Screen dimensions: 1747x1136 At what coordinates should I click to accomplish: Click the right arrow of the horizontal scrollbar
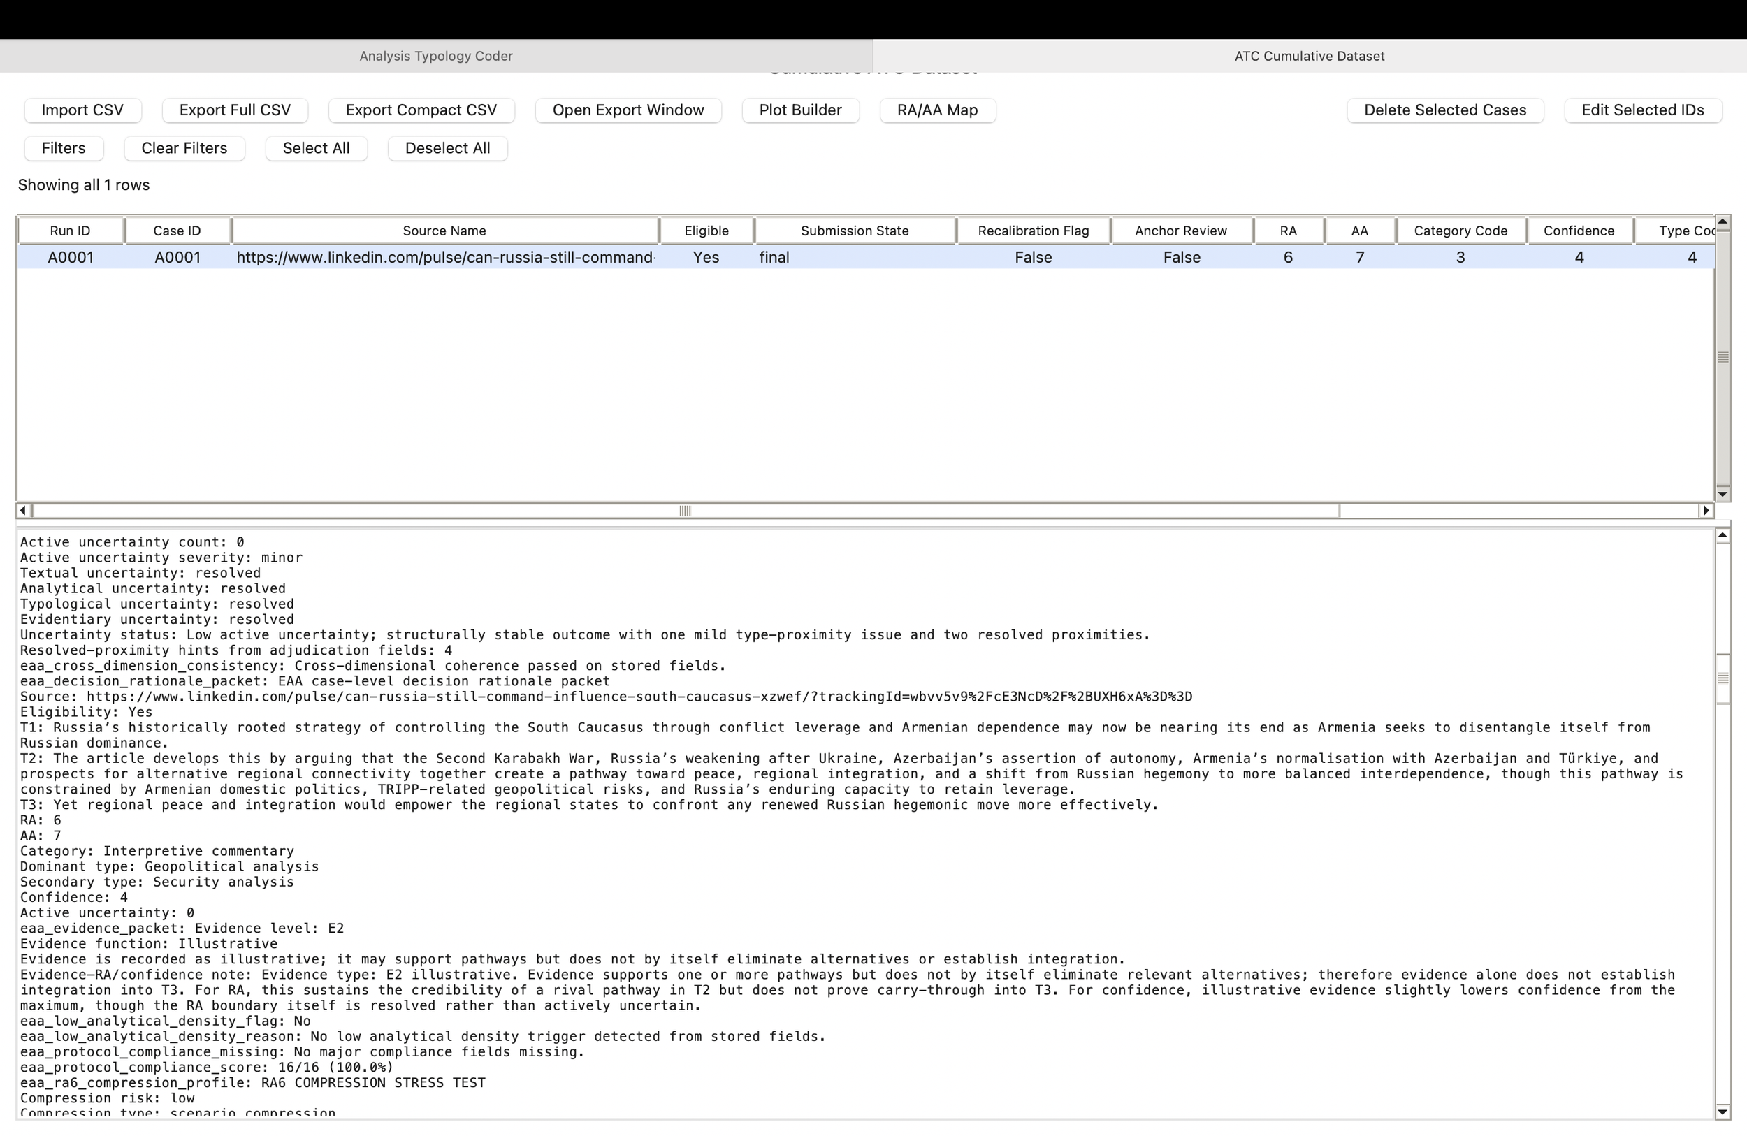click(1706, 510)
